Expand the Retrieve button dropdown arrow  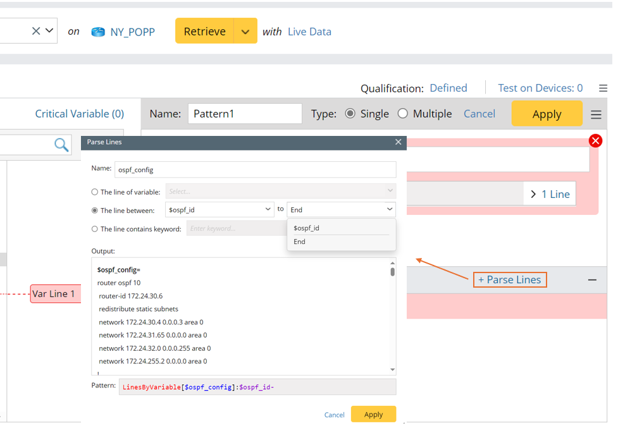point(245,32)
